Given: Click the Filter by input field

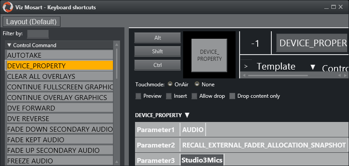Looking at the screenshot, I should tap(38, 34).
